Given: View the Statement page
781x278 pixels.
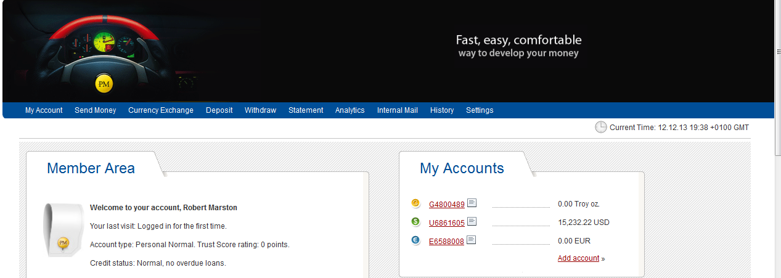Looking at the screenshot, I should 306,110.
